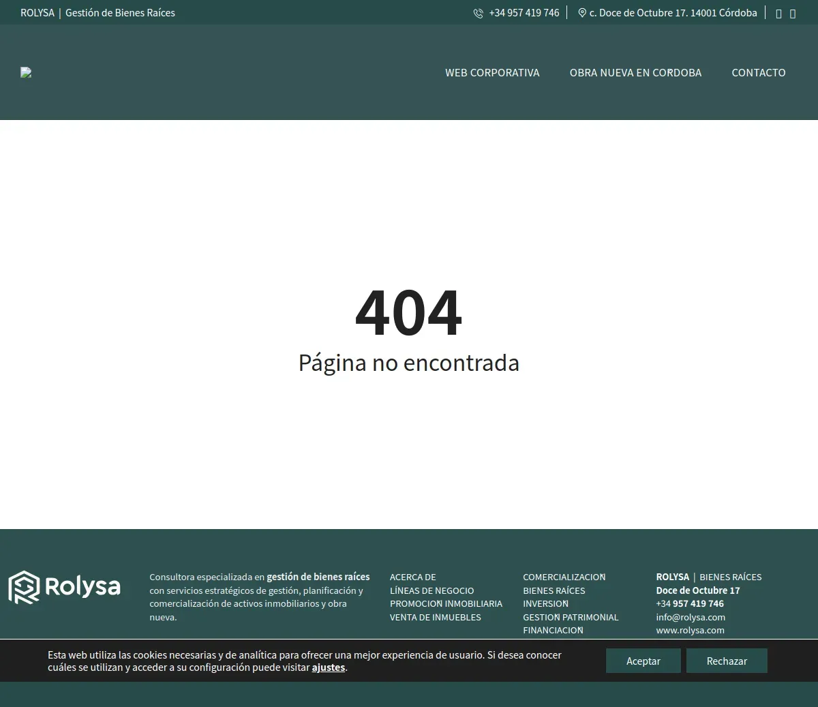The width and height of the screenshot is (818, 707).
Task: Open the LÍNEAS DE NEGOCIO footer link
Action: [x=431, y=590]
